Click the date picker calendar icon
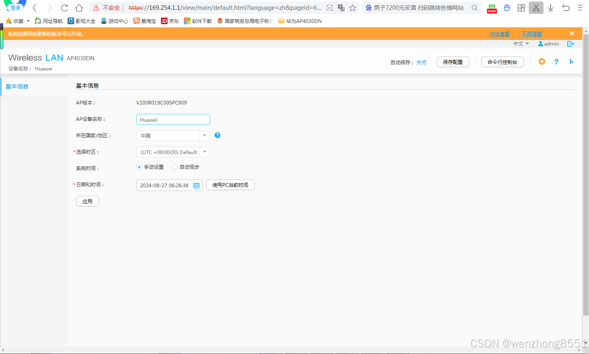The width and height of the screenshot is (589, 354). coord(196,185)
